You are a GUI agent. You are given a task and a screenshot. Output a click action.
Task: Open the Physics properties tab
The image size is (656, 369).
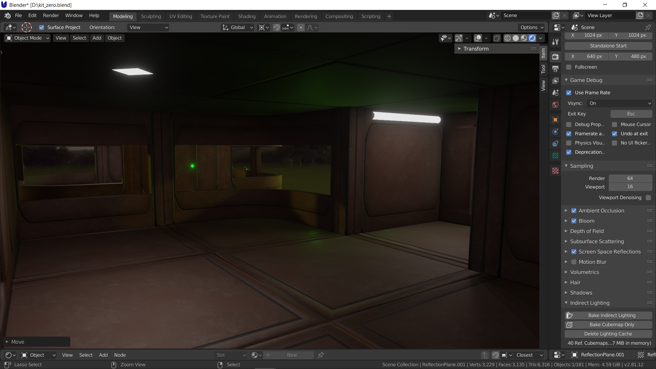[x=556, y=132]
